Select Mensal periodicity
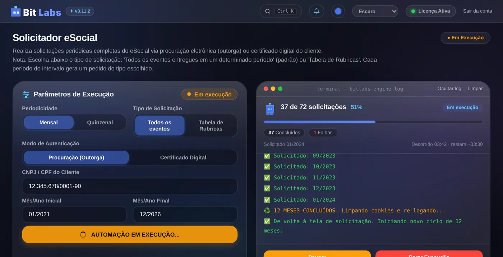The height and width of the screenshot is (257, 503). pyautogui.click(x=49, y=123)
